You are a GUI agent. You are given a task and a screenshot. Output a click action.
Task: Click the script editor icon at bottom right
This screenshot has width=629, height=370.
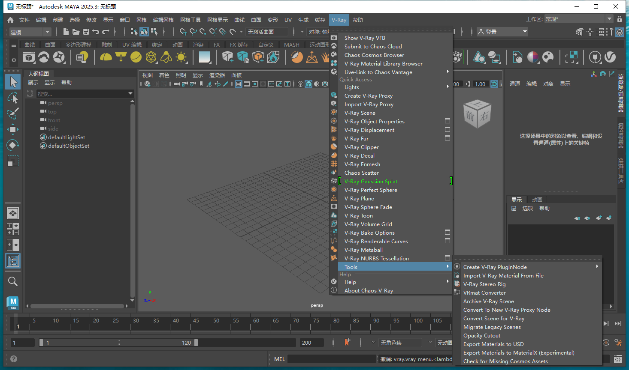click(x=618, y=359)
